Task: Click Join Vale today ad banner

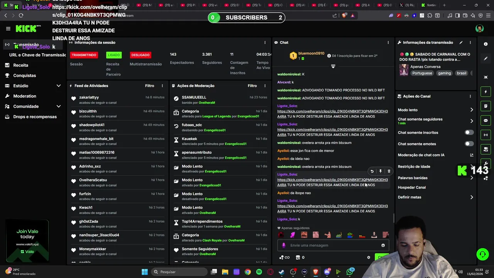Action: (27, 241)
